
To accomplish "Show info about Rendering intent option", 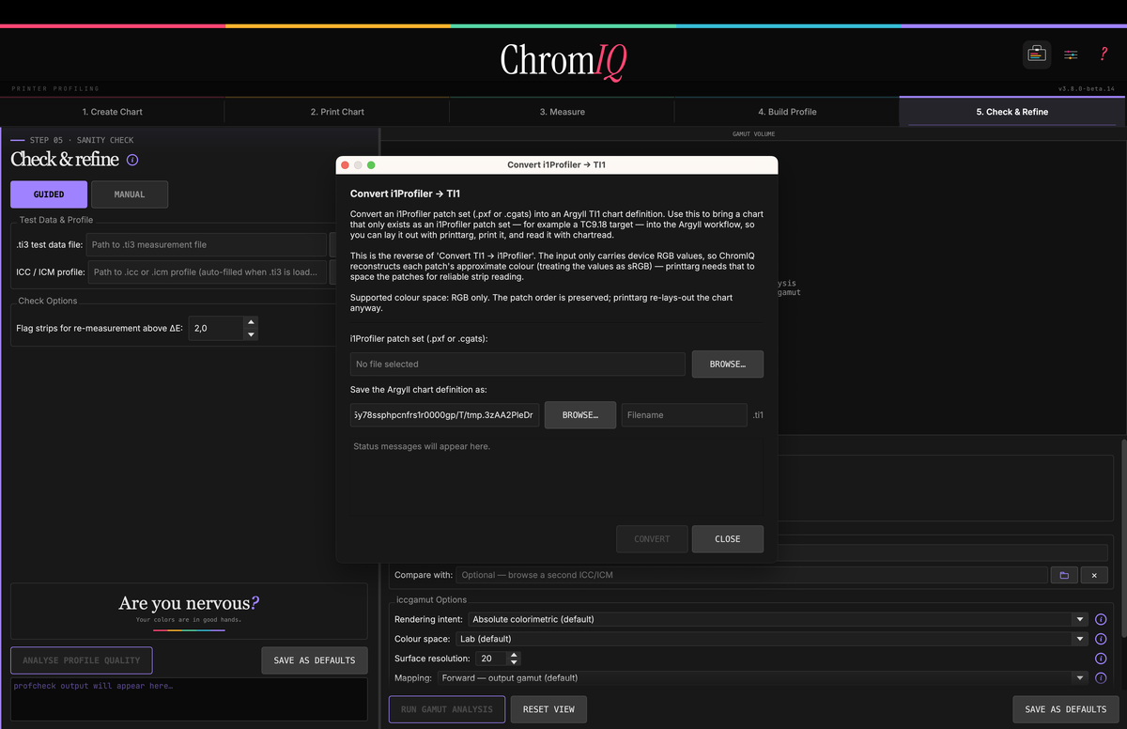I will click(x=1101, y=619).
